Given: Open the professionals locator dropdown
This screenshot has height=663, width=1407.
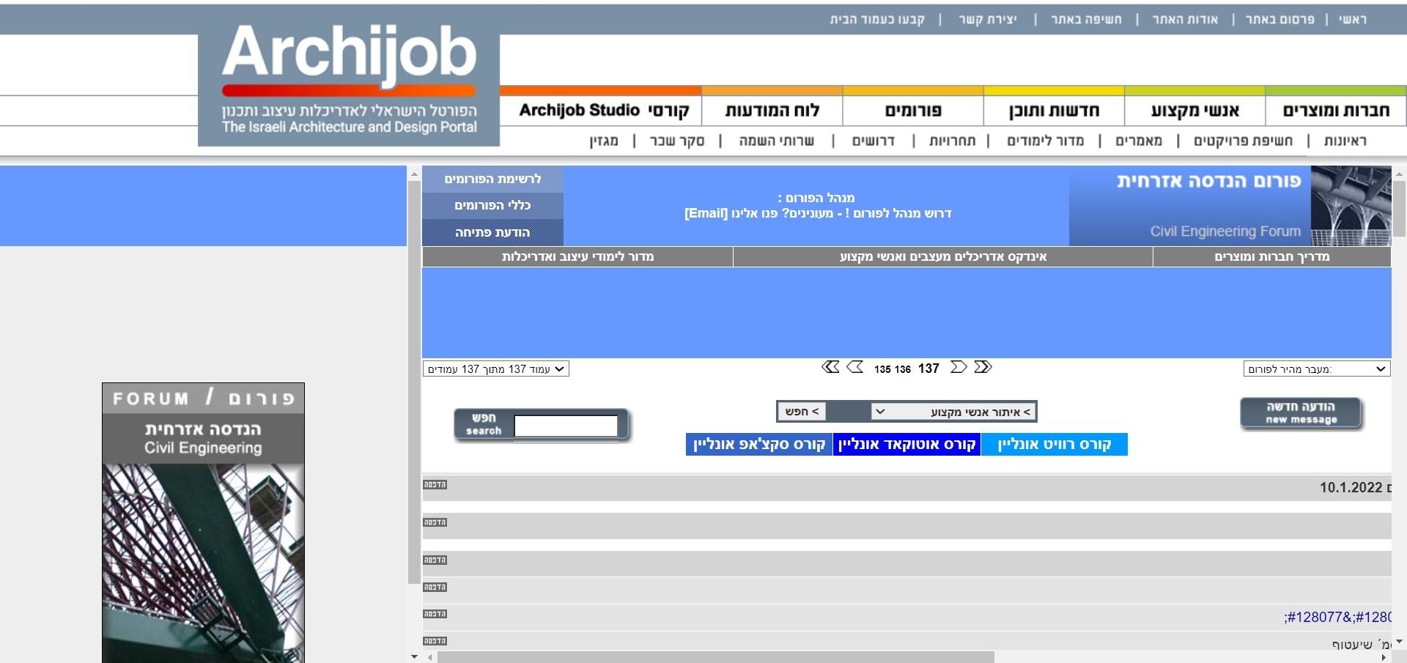Looking at the screenshot, I should pyautogui.click(x=953, y=412).
